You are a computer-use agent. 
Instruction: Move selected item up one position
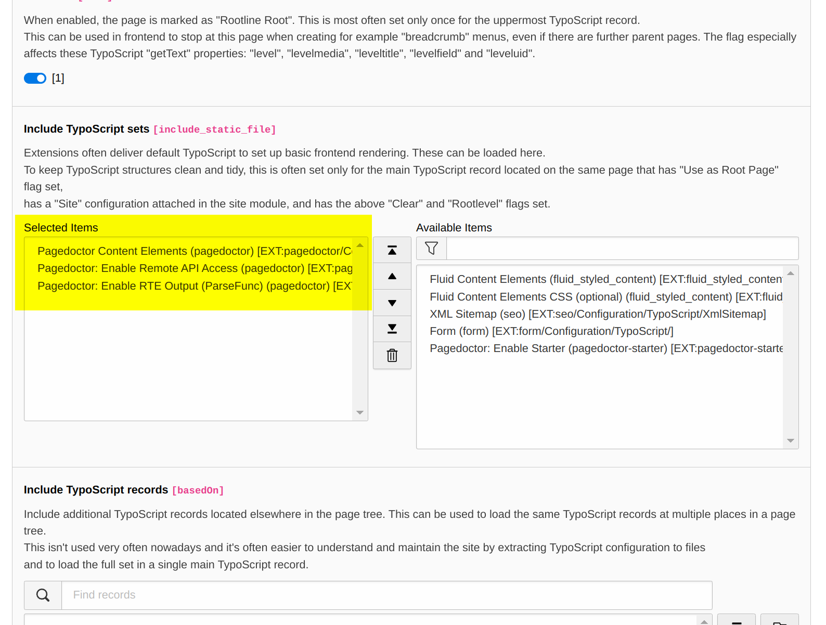click(x=392, y=277)
